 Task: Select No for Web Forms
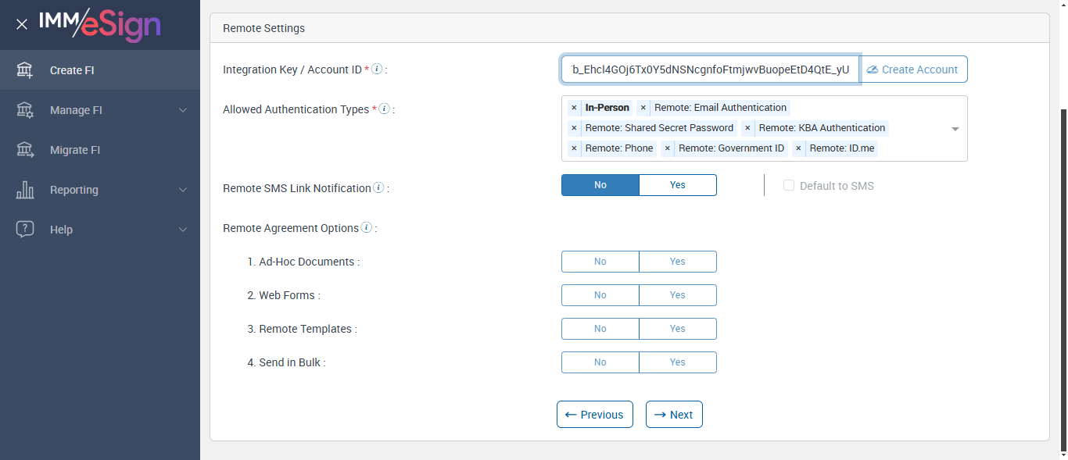coord(600,295)
